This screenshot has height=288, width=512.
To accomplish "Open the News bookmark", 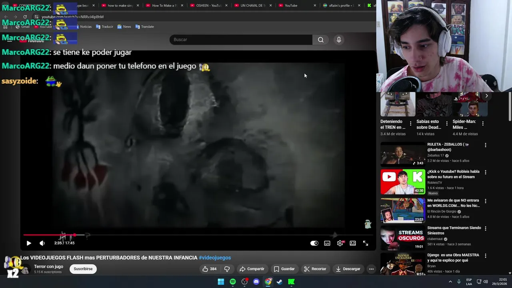I will click(124, 27).
